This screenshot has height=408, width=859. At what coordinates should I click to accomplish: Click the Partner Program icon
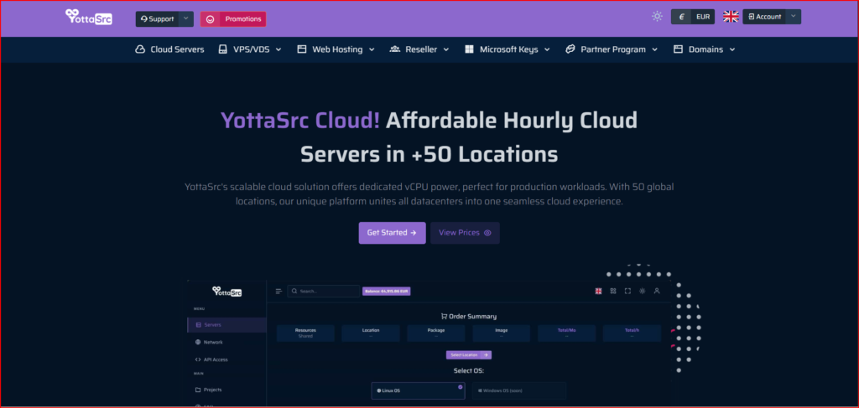click(570, 49)
